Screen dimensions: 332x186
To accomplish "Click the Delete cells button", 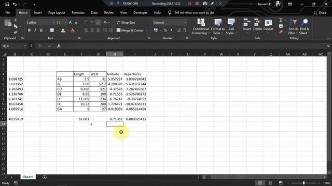I will click(257, 25).
